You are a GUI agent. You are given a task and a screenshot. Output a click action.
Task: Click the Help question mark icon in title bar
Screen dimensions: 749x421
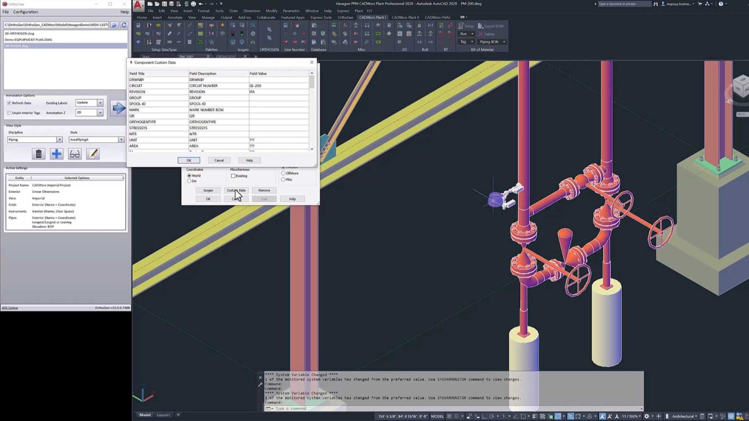coord(721,4)
